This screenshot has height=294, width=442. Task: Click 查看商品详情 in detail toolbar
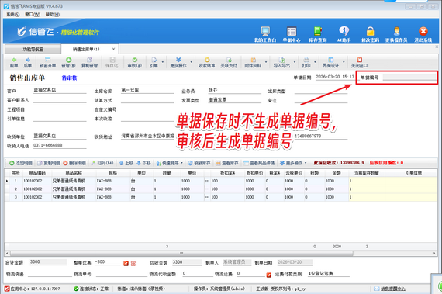(x=259, y=163)
